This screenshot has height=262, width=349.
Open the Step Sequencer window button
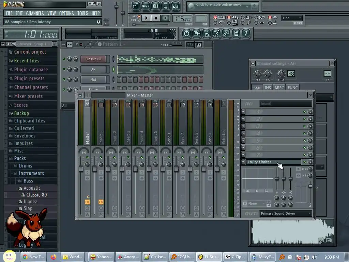146,6
